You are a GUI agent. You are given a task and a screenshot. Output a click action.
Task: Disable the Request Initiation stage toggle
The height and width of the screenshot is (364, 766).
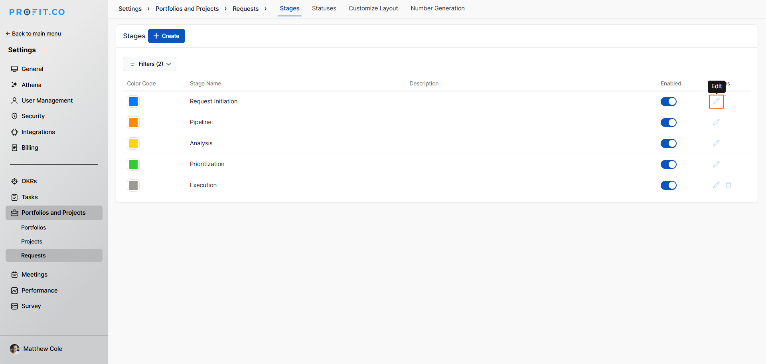tap(668, 102)
